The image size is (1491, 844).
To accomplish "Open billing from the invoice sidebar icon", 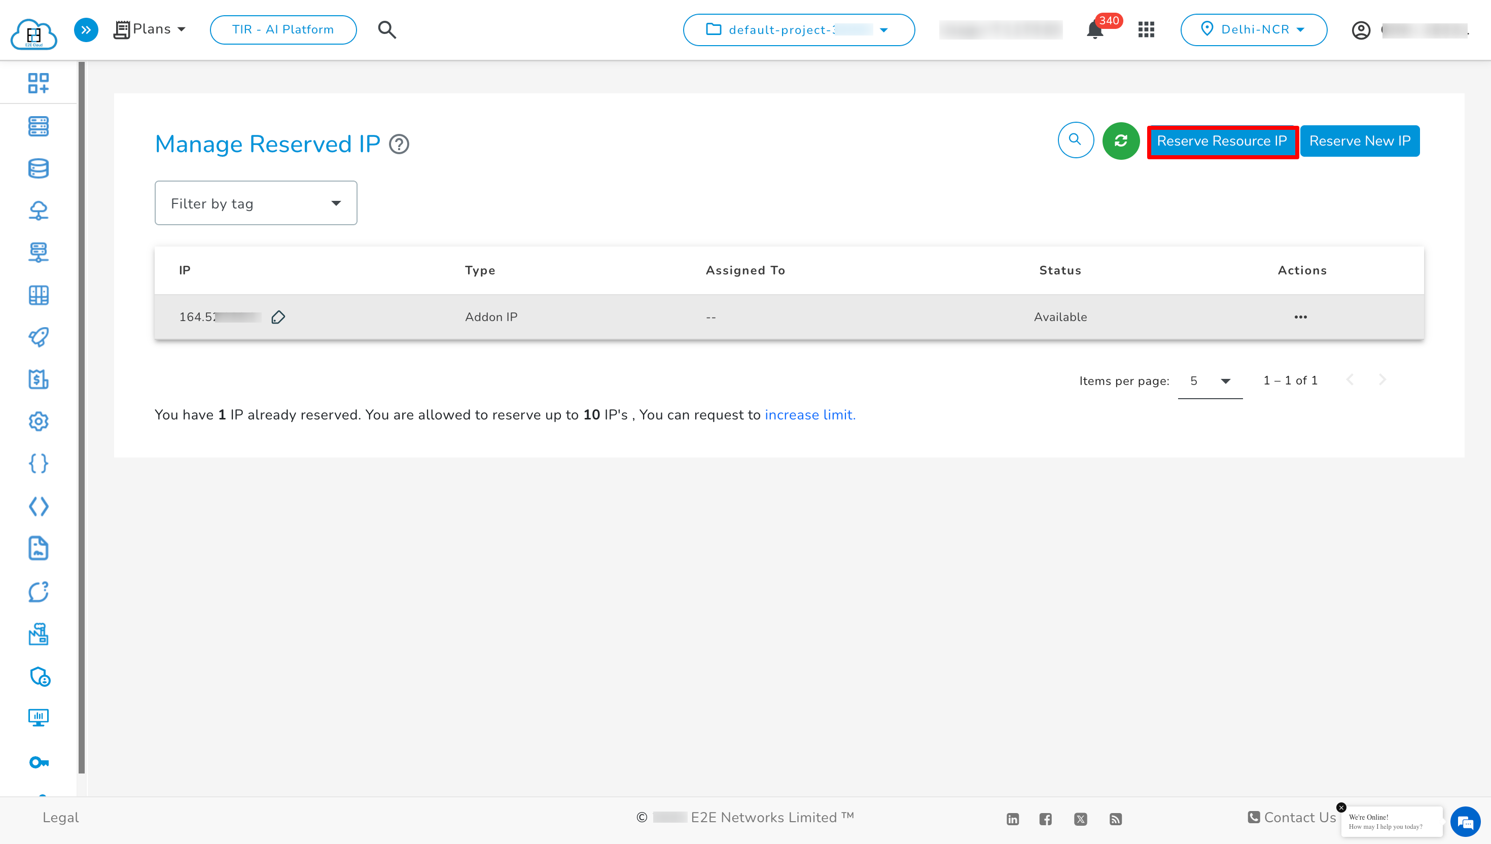I will pyautogui.click(x=38, y=379).
